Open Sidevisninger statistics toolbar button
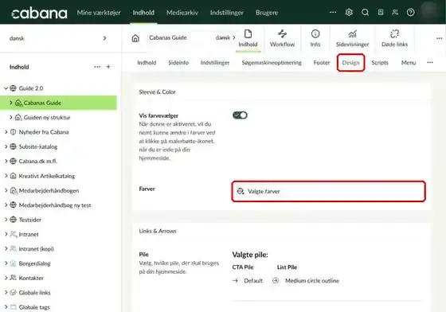The height and width of the screenshot is (312, 446). pos(352,38)
